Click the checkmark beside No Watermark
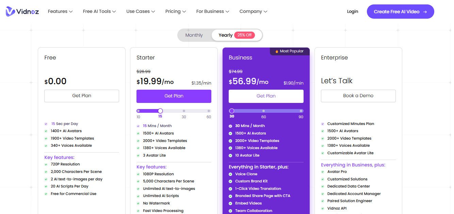The height and width of the screenshot is (214, 454). pos(138,203)
